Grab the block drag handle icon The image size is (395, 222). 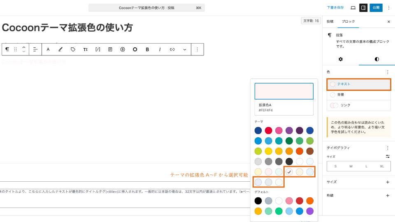pyautogui.click(x=16, y=49)
